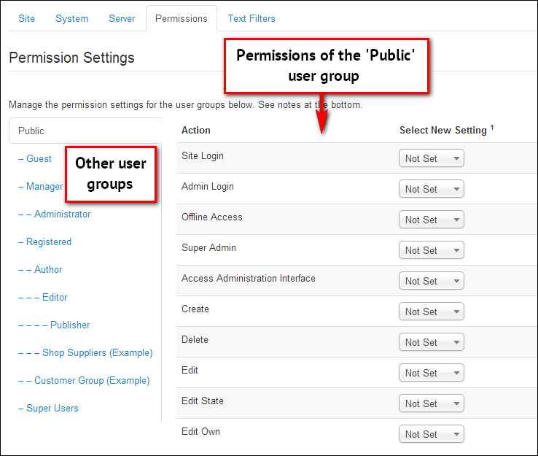Open the Access Administration Interface dropdown
The height and width of the screenshot is (456, 538).
pyautogui.click(x=432, y=281)
